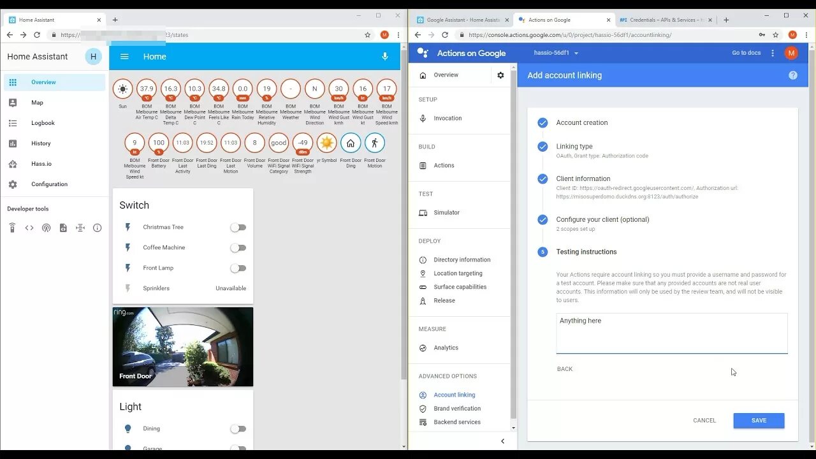The image size is (816, 459).
Task: Reload the Actions on Google page
Action: (x=445, y=35)
